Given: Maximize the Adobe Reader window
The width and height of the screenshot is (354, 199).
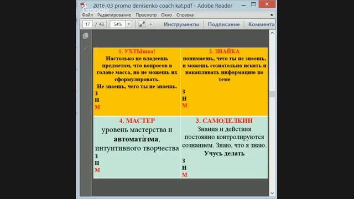Looking at the screenshot, I should [x=253, y=4].
